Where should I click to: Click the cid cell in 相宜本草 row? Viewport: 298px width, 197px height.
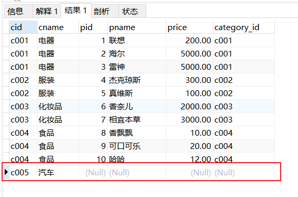[23, 119]
